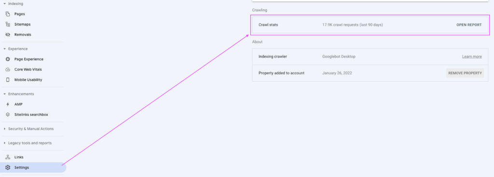Collapse the Enhancements section

click(x=4, y=94)
